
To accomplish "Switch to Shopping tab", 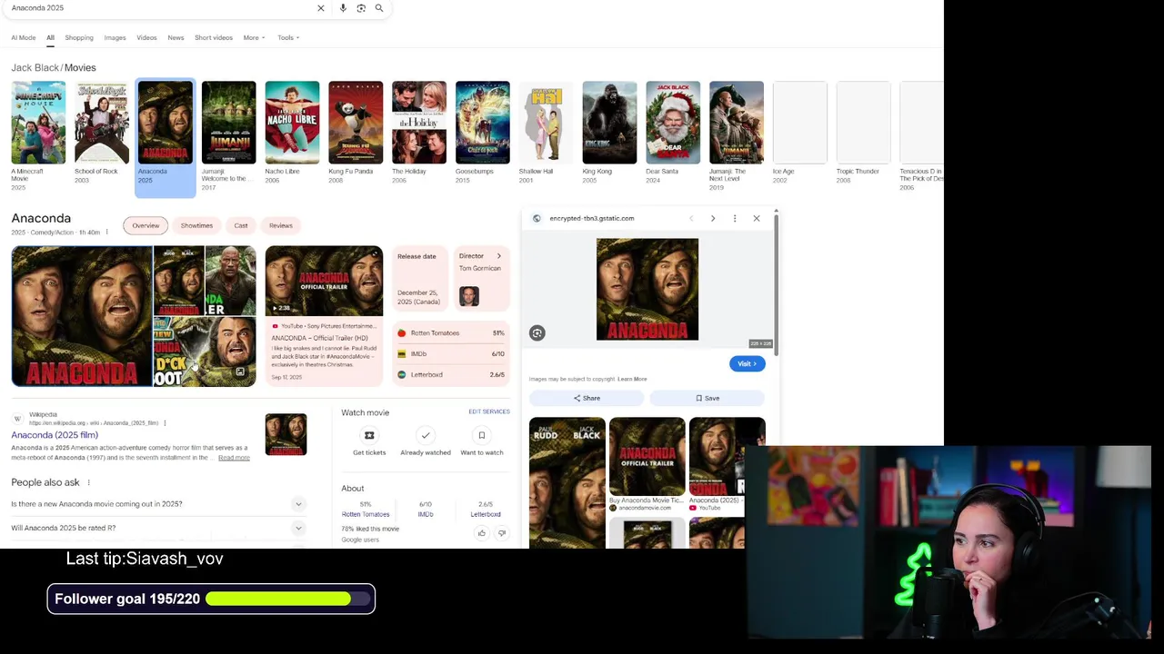I will tap(79, 37).
